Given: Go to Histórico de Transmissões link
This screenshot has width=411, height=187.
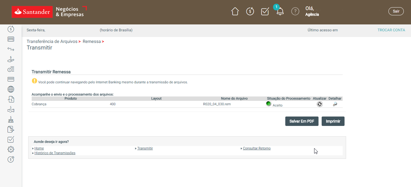Looking at the screenshot, I should click(55, 153).
